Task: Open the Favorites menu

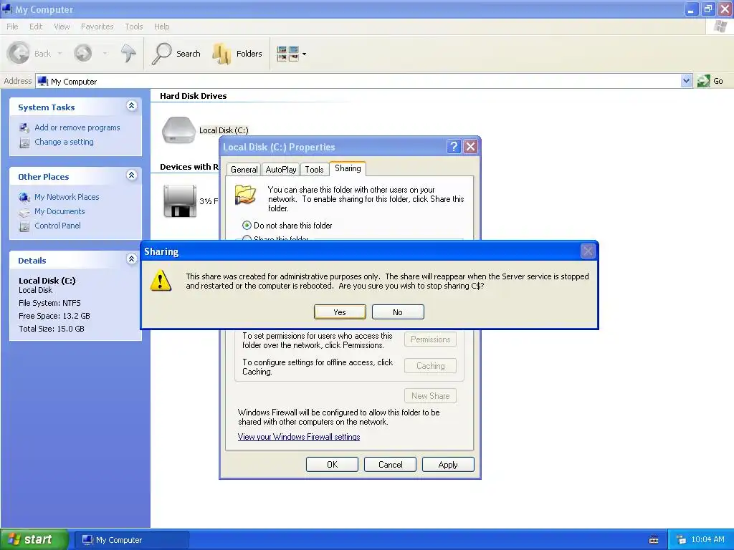Action: pos(97,26)
